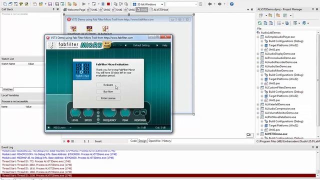Open the MIDI Learn dropdown arrow
The width and height of the screenshot is (320, 180).
point(70,128)
